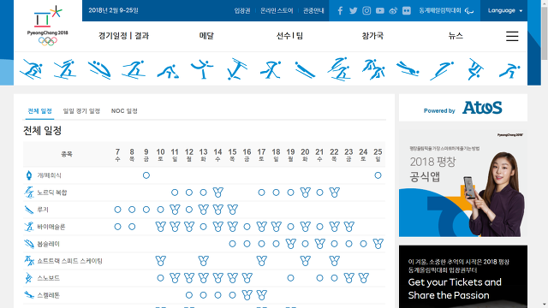Screen dimensions: 548x308
Task: Open the 뉴스 menu
Action: (456, 36)
